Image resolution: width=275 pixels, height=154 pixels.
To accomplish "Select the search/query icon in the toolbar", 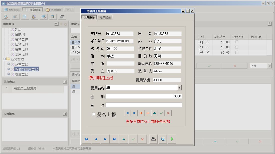I will click(x=6, y=17).
